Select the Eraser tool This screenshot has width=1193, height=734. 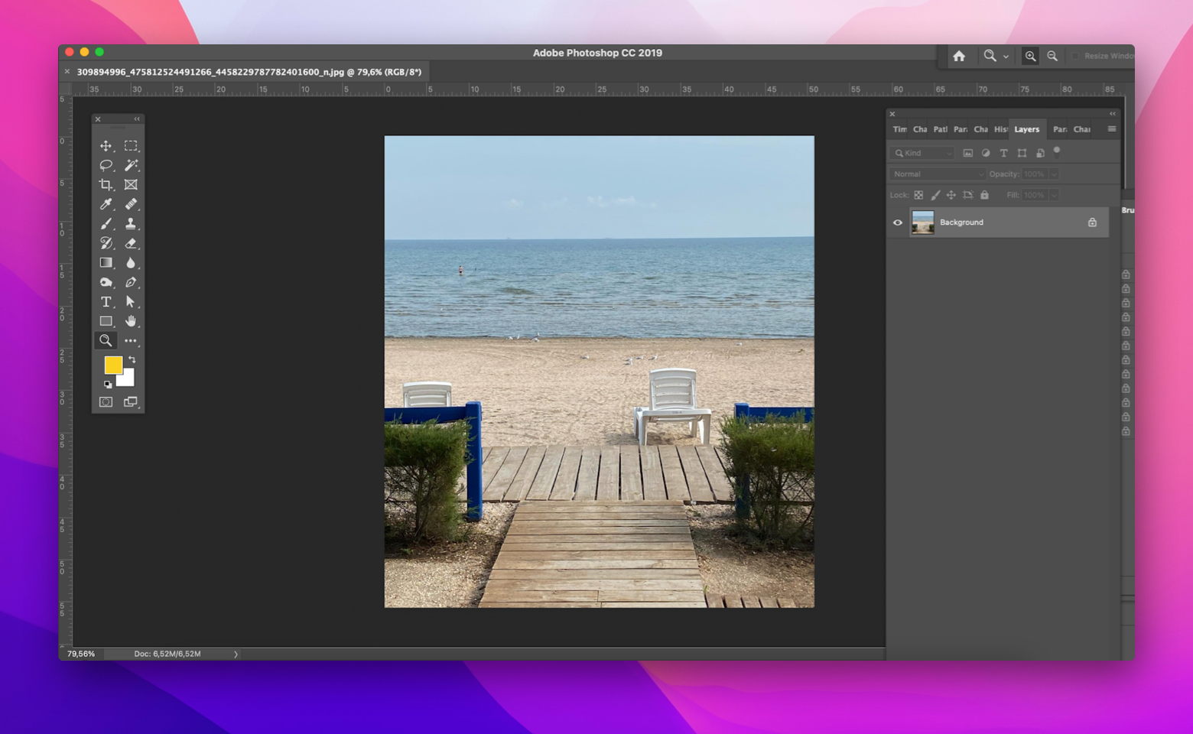[130, 242]
